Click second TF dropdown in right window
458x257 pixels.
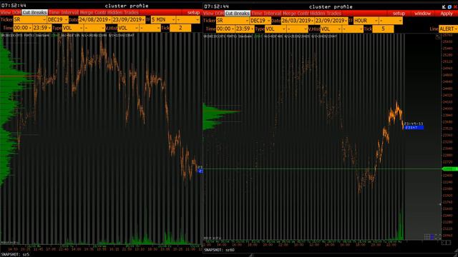[391, 21]
